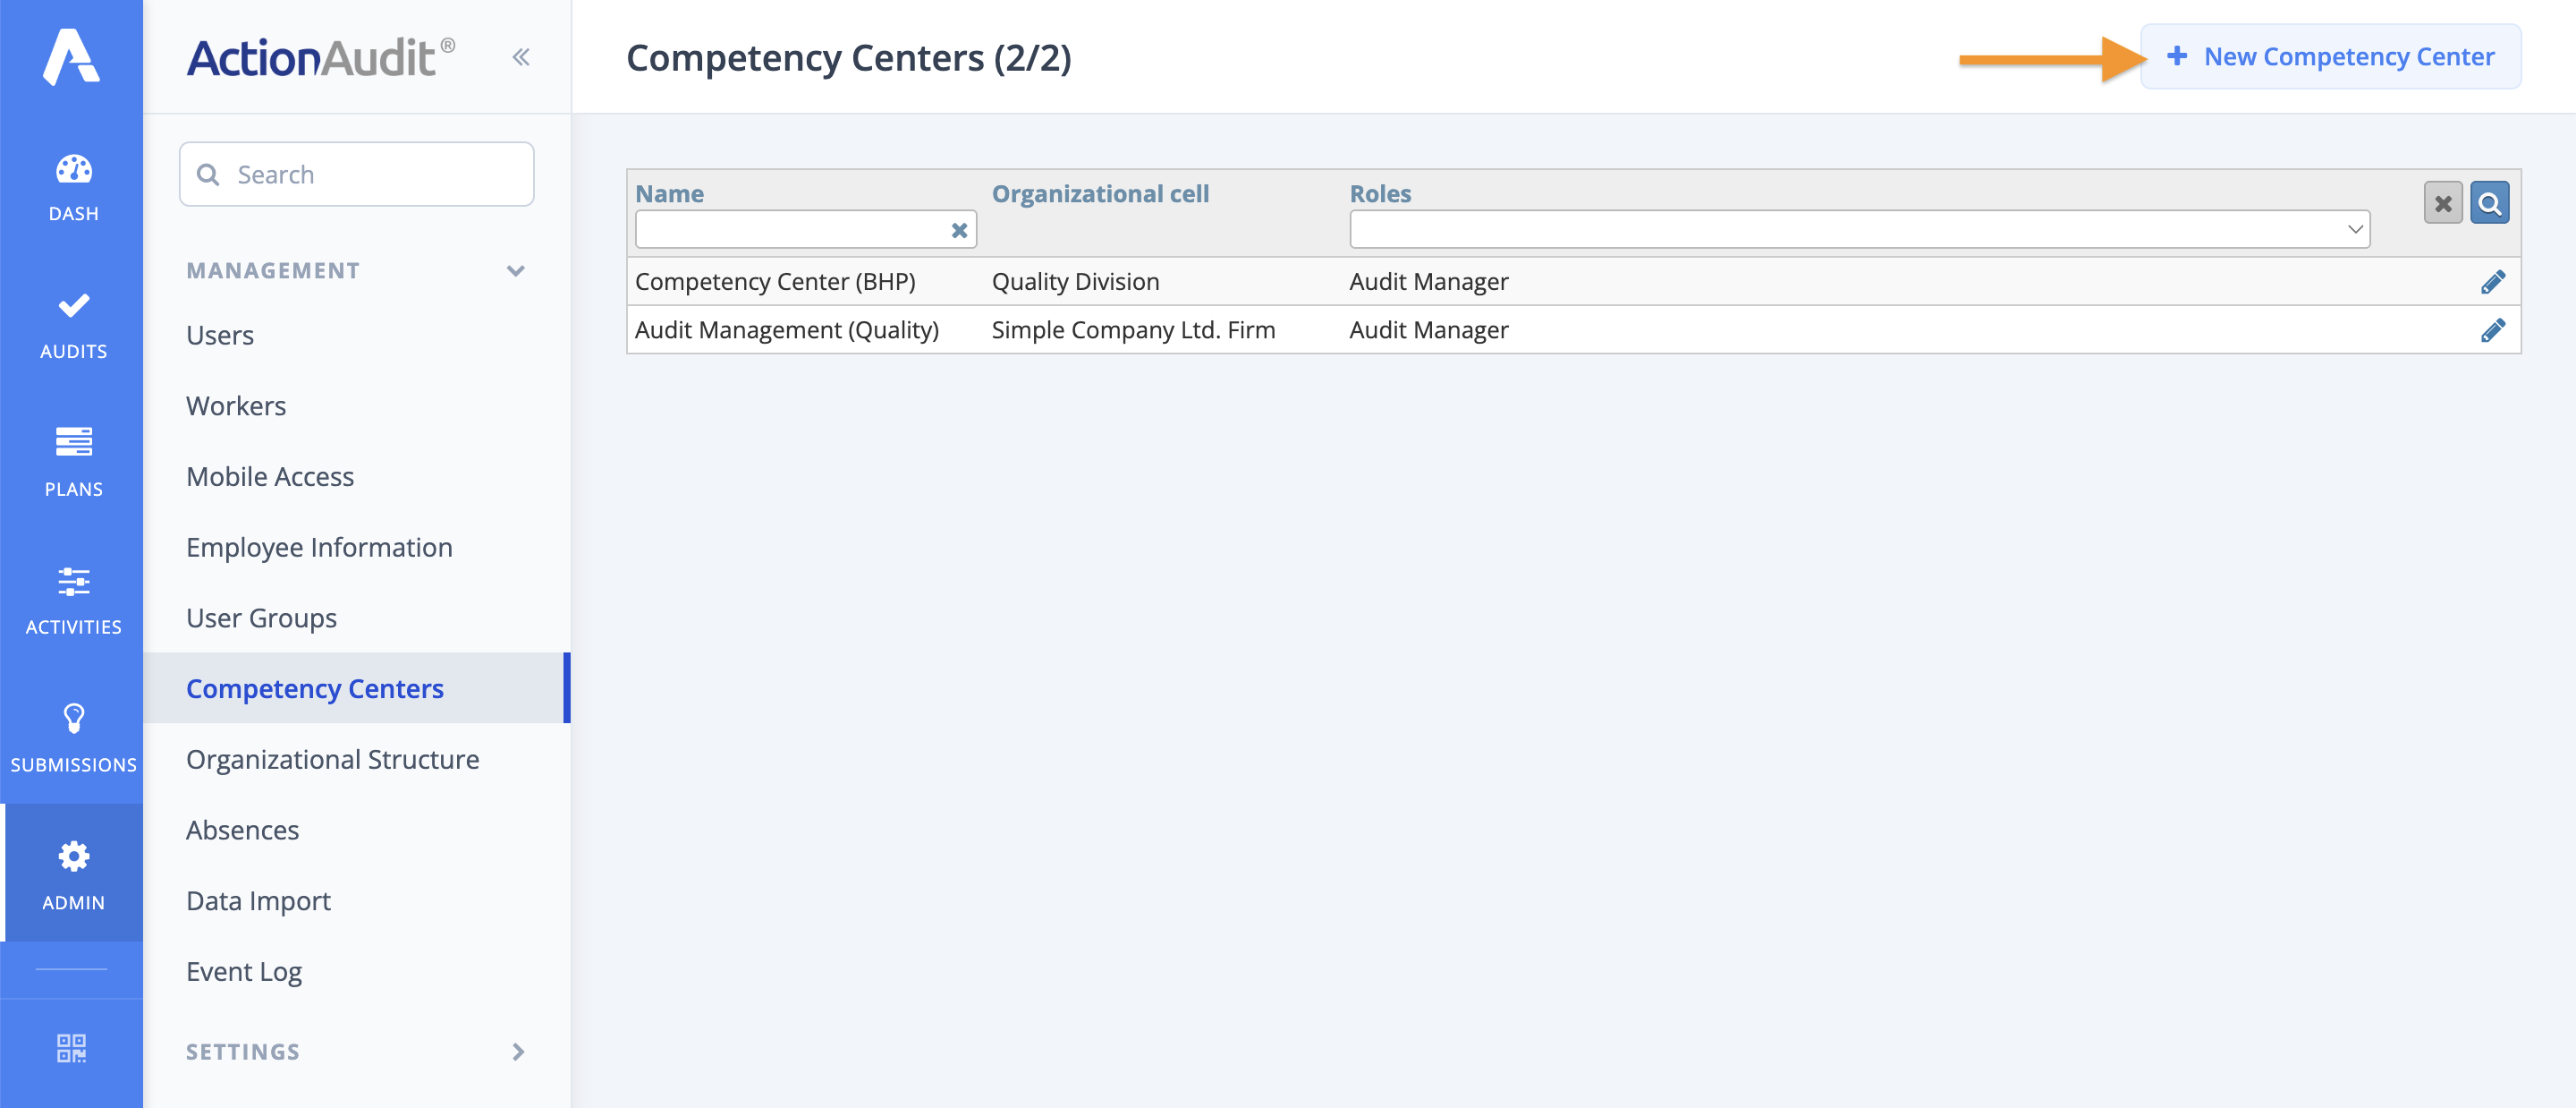This screenshot has height=1108, width=2576.
Task: Click the sidebar Search field
Action: coord(356,175)
